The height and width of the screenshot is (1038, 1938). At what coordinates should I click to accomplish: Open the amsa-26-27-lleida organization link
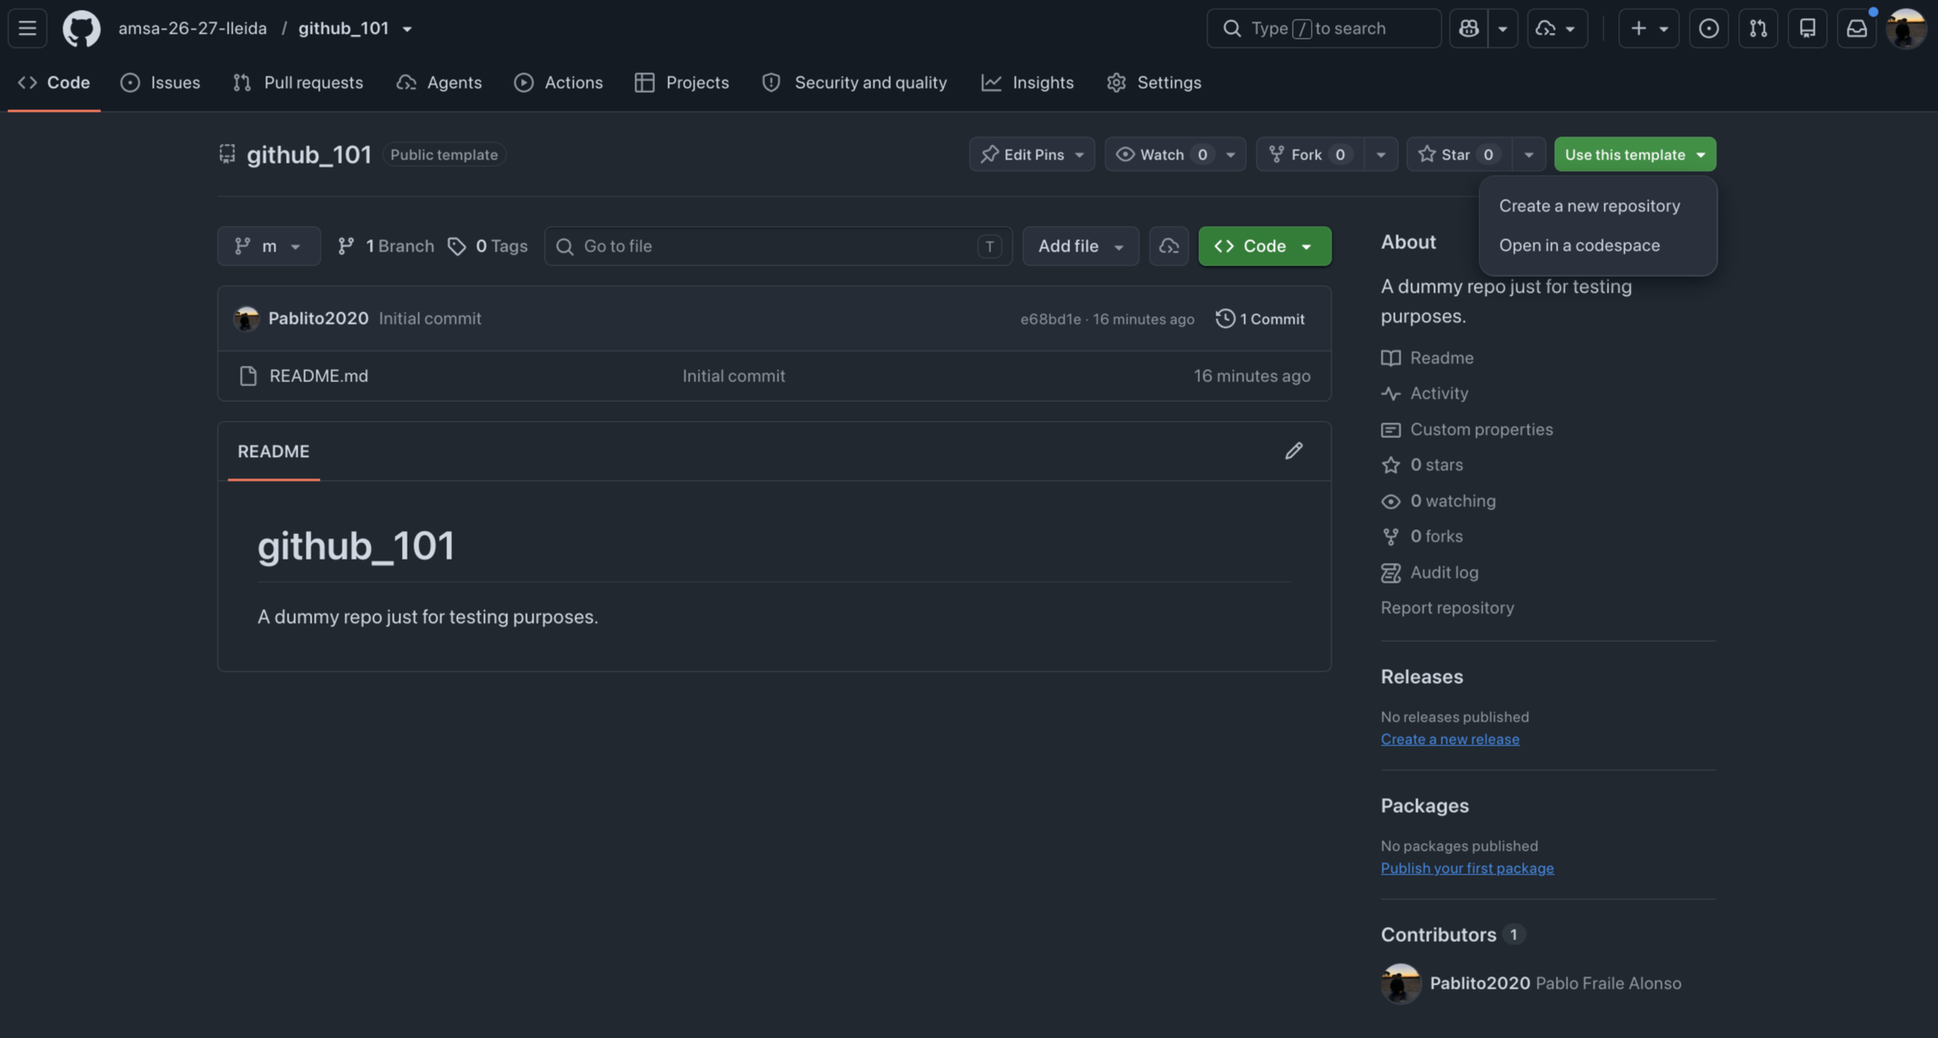pos(192,29)
